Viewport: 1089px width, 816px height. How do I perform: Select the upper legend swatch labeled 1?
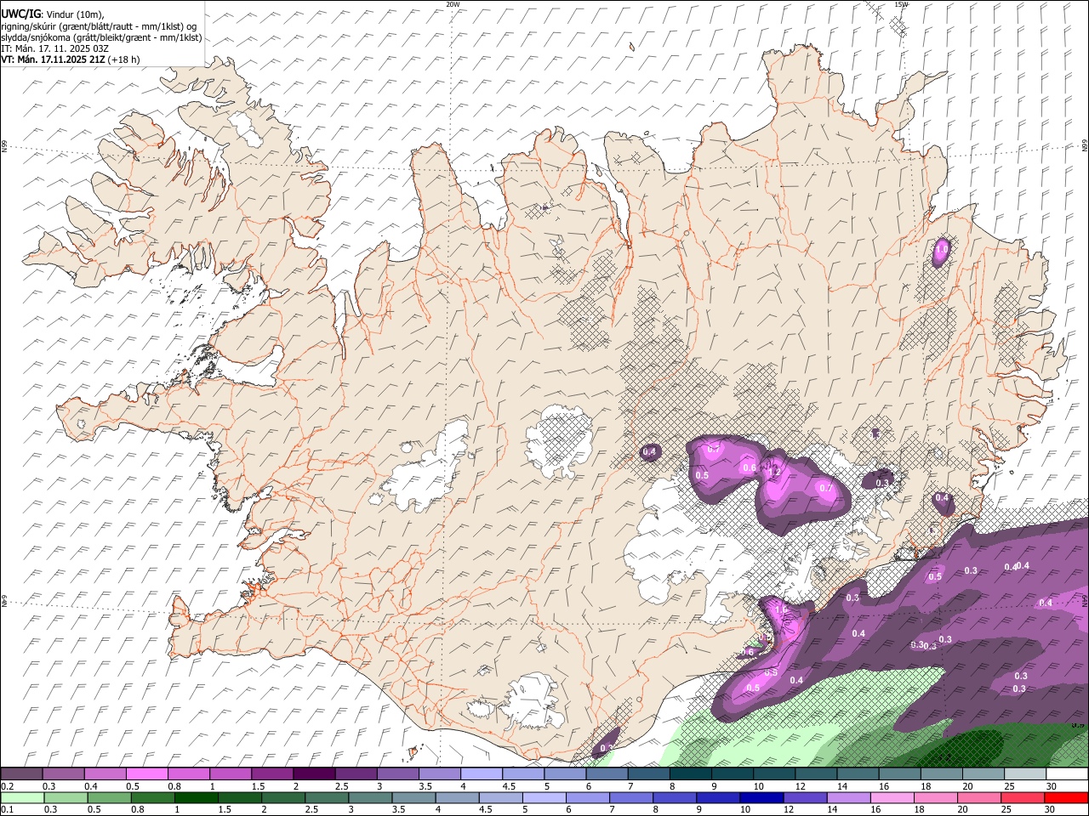[231, 774]
